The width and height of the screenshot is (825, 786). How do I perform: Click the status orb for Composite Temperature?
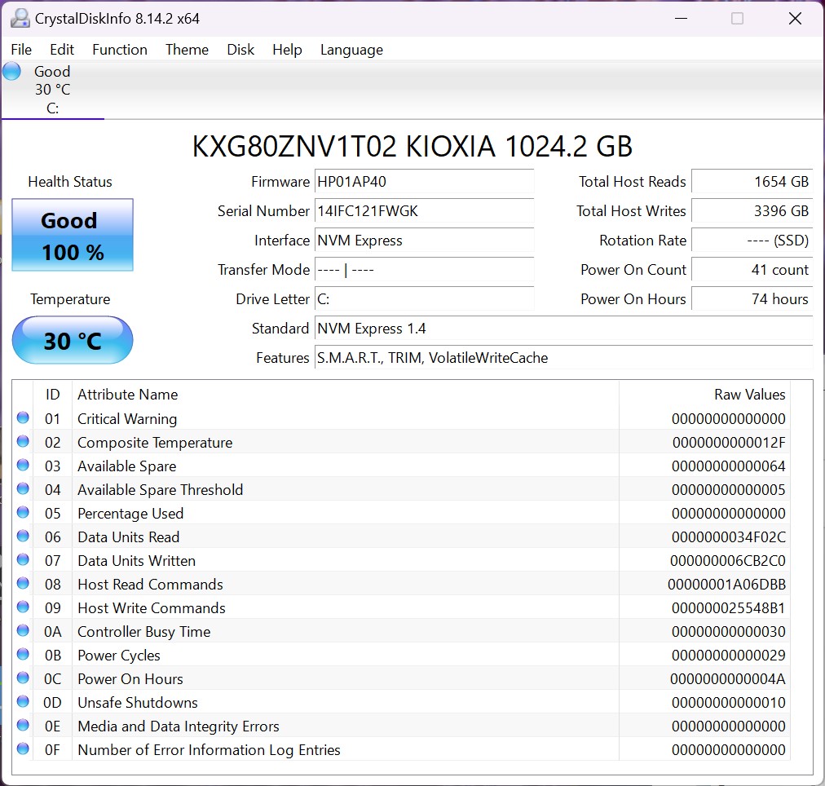click(23, 442)
